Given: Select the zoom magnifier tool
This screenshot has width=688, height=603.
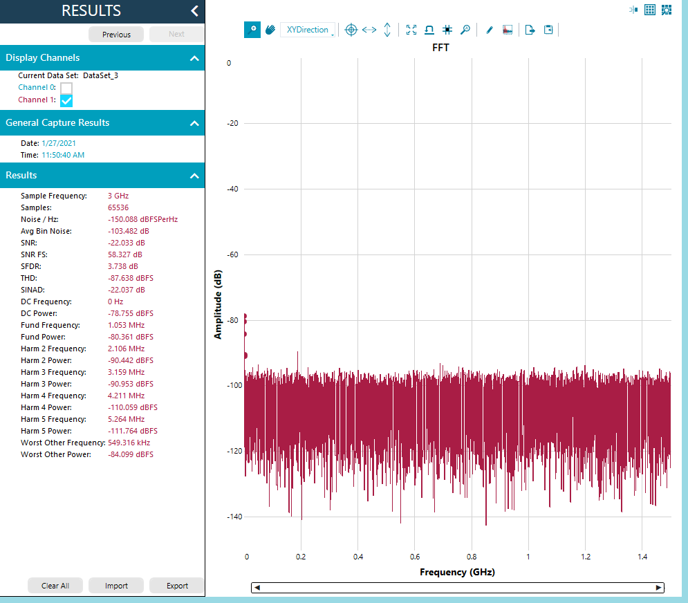Looking at the screenshot, I should point(252,30).
